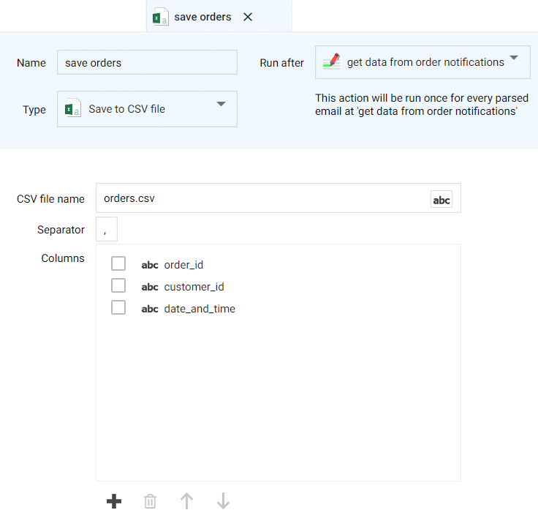The width and height of the screenshot is (538, 521).
Task: Open the Run after dropdown arrow
Action: pos(513,57)
